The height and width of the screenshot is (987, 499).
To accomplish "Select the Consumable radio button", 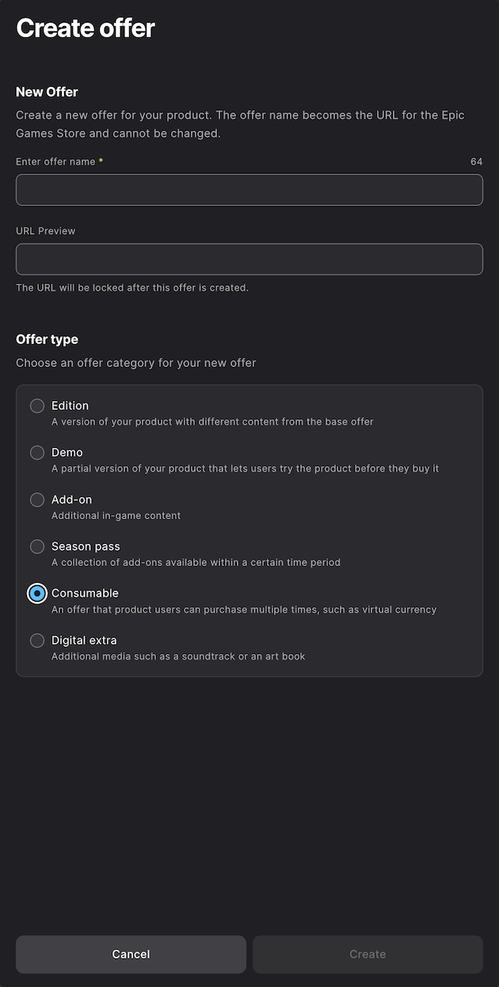I will (x=36, y=593).
